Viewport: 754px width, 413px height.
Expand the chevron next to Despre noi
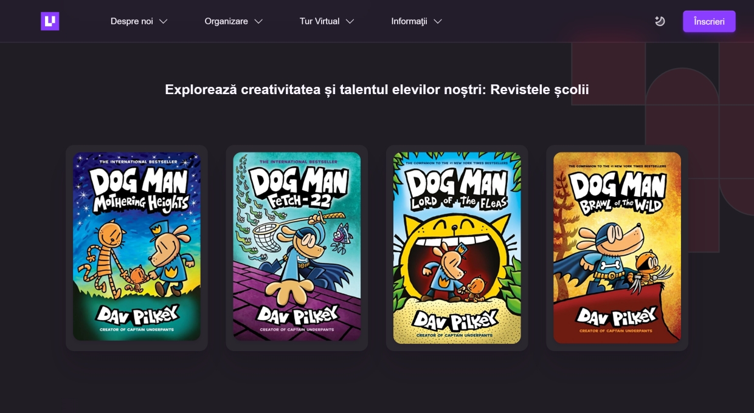click(x=163, y=21)
